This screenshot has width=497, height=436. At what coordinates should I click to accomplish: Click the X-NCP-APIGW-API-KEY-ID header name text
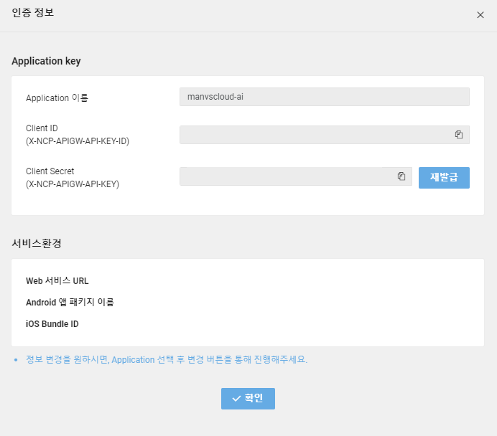78,141
